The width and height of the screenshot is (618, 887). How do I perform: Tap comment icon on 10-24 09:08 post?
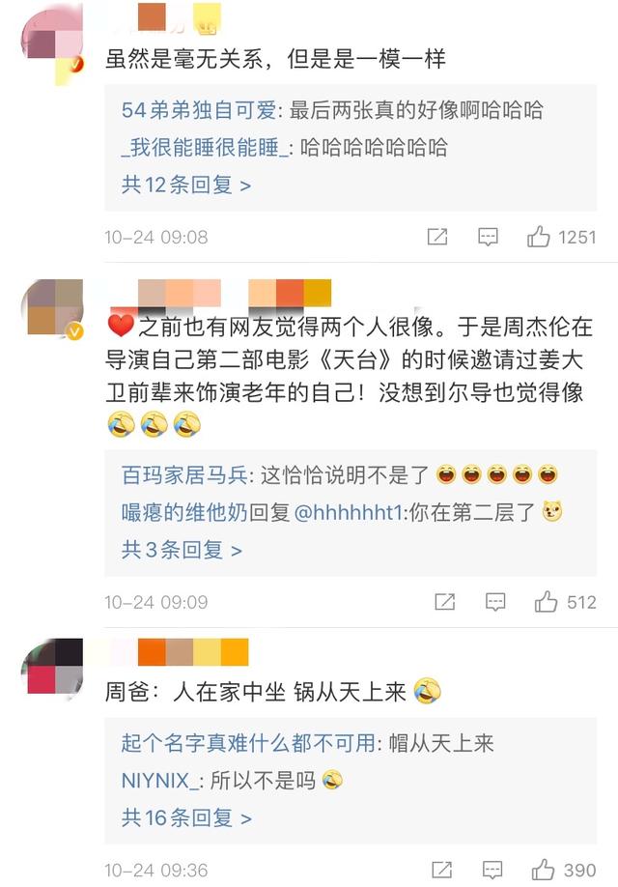[x=488, y=237]
